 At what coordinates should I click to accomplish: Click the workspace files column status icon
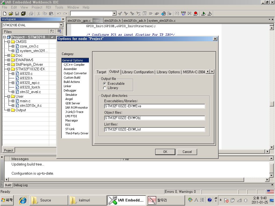click(52, 31)
